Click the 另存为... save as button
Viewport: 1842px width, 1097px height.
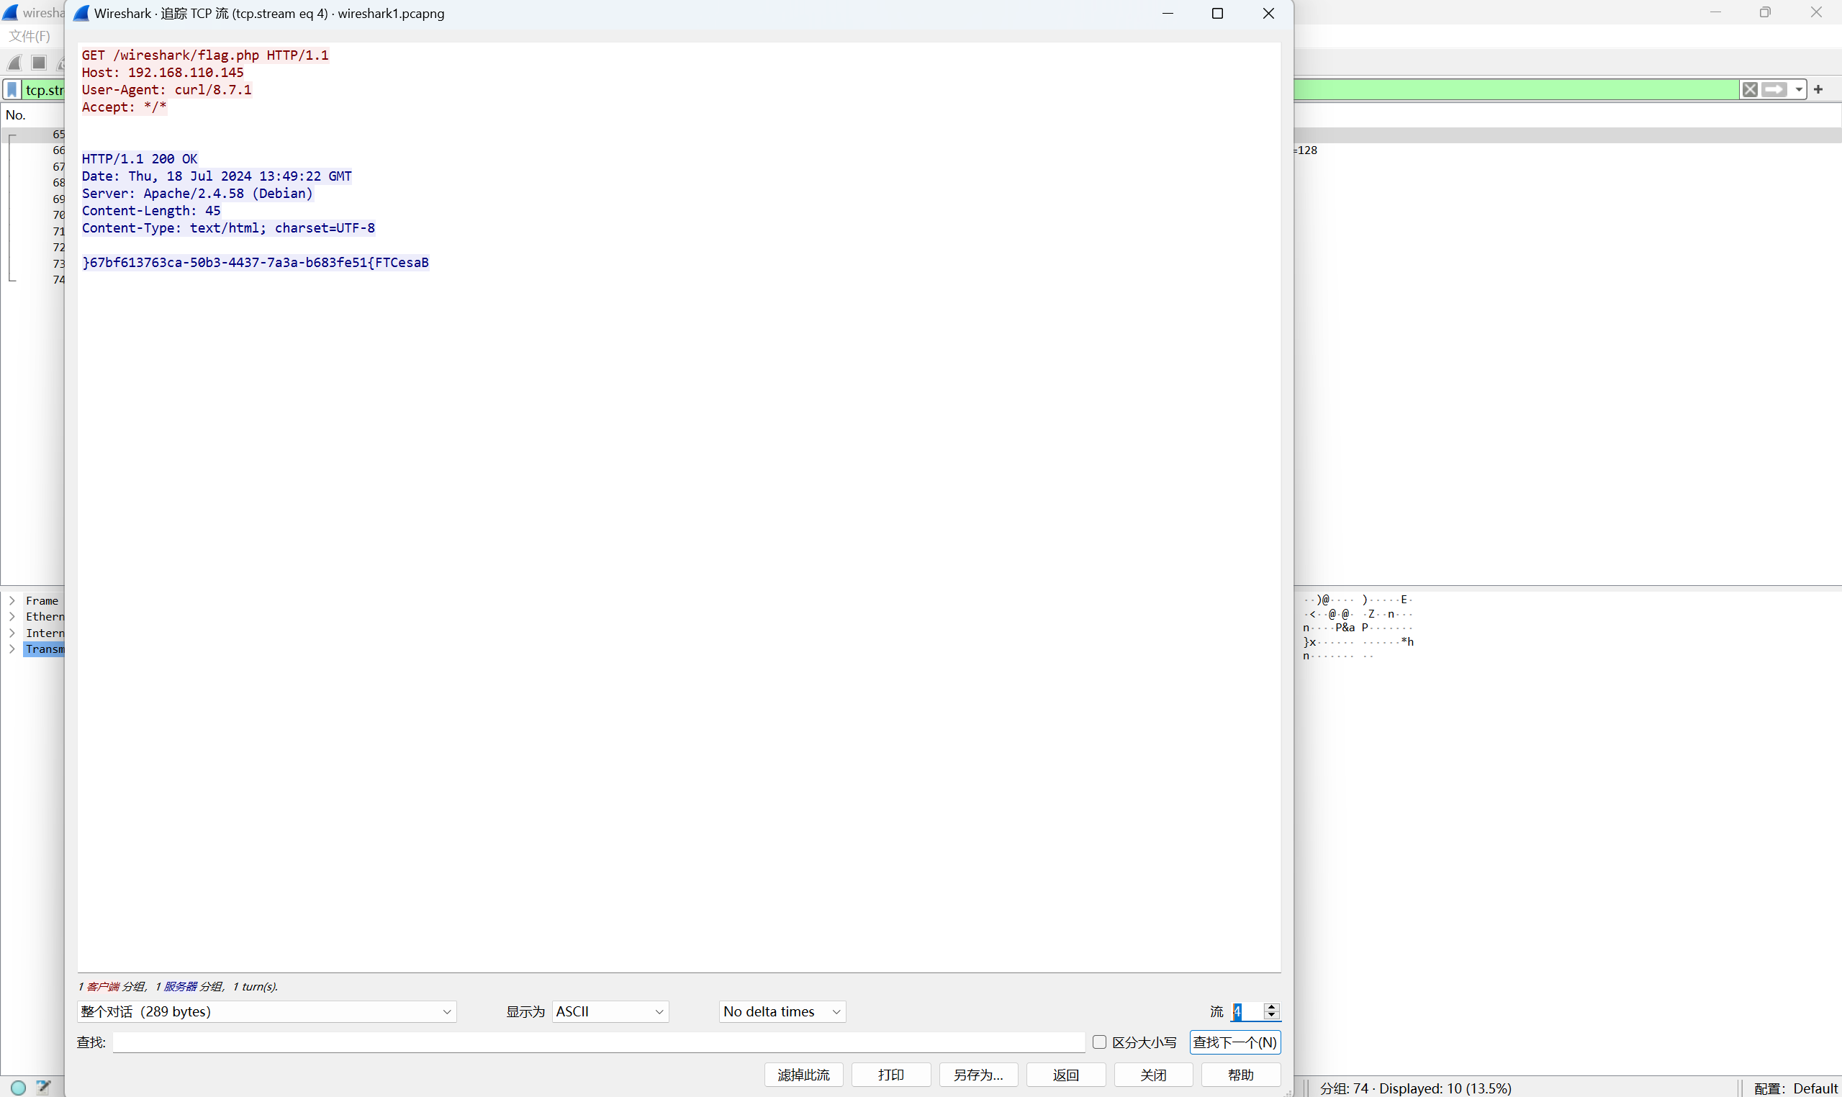point(979,1074)
